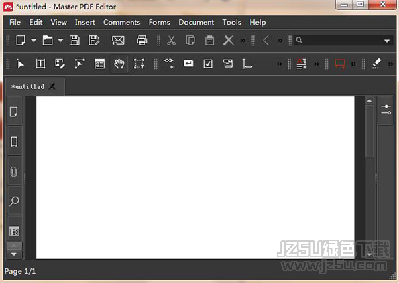Toggle the Pages thumbnail side panel

pos(14,112)
